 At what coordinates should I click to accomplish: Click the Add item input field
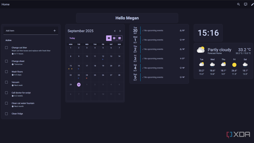coord(28,31)
